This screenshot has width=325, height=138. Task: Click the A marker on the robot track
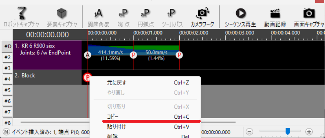(x=88, y=55)
